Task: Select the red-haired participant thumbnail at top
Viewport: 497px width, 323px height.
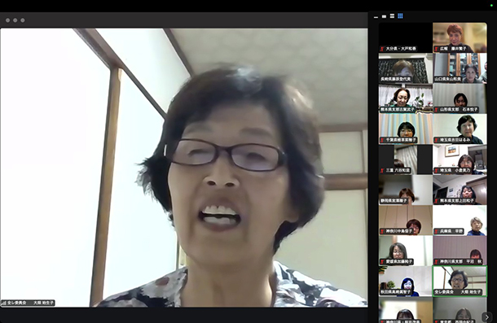Action: (460, 37)
